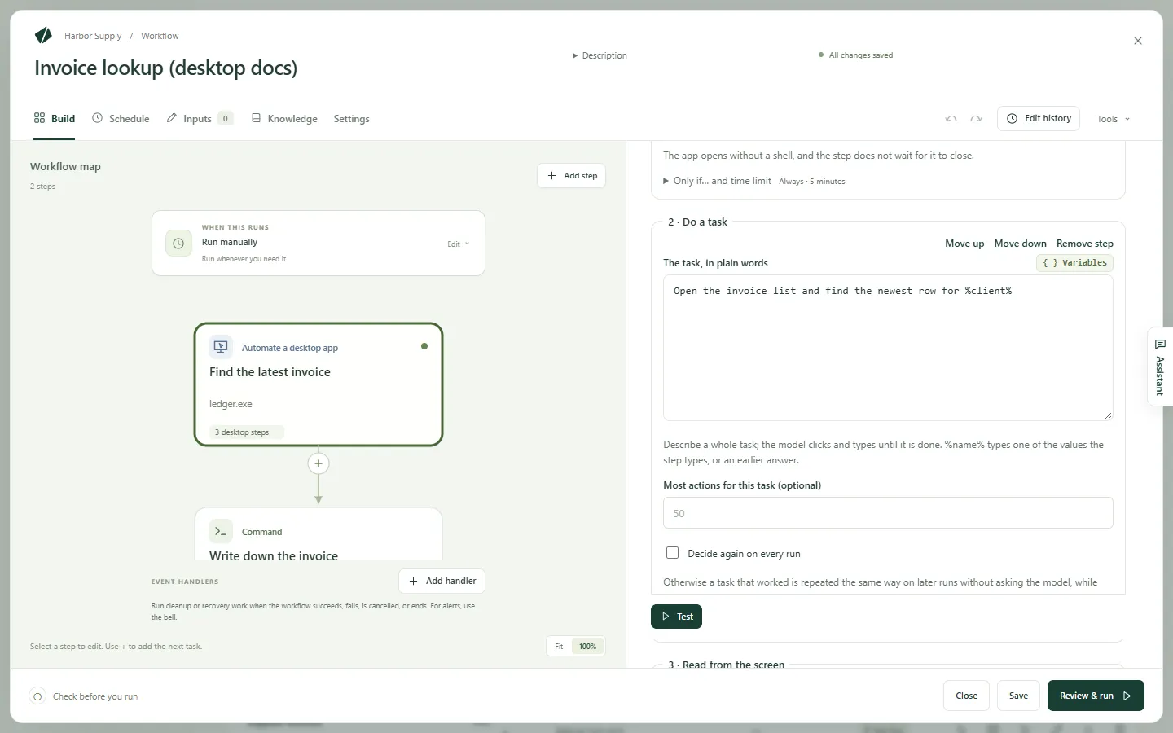1173x733 pixels.
Task: Click Review & run
Action: point(1096,696)
